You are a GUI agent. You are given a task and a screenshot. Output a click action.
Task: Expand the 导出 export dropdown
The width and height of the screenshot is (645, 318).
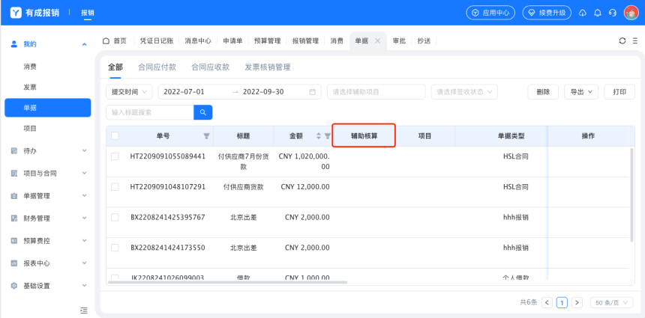(x=580, y=91)
